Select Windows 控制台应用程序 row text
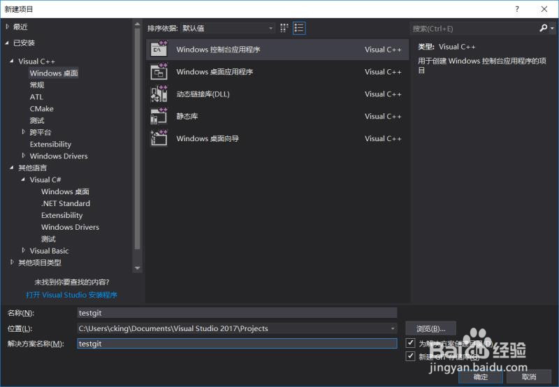 point(218,50)
